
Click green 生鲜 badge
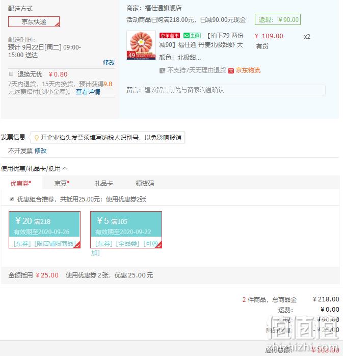point(192,36)
